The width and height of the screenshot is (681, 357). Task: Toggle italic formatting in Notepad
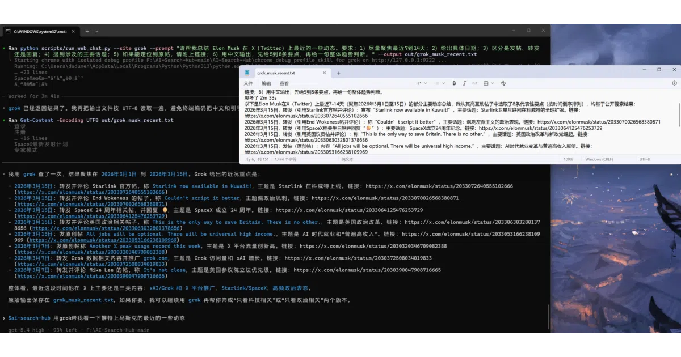tap(465, 83)
